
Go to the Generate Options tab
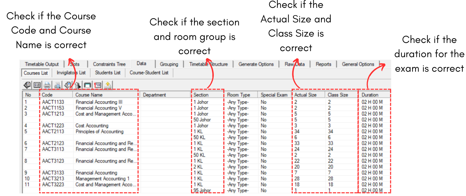click(x=256, y=64)
